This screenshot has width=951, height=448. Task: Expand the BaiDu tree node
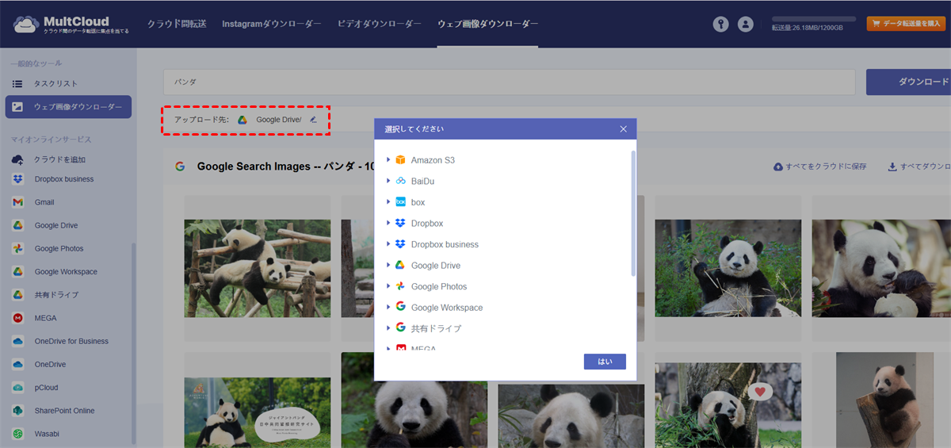[x=388, y=181]
